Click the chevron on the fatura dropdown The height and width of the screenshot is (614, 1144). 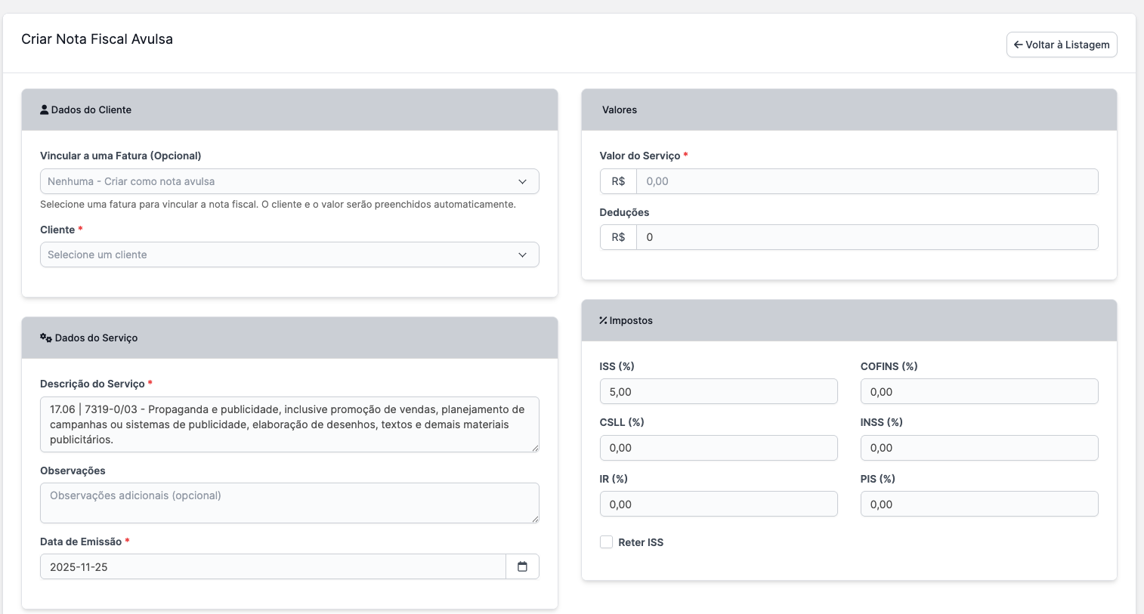(522, 181)
